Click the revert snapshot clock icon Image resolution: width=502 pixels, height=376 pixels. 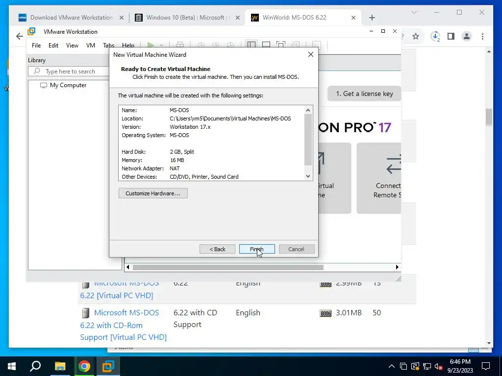[x=216, y=45]
